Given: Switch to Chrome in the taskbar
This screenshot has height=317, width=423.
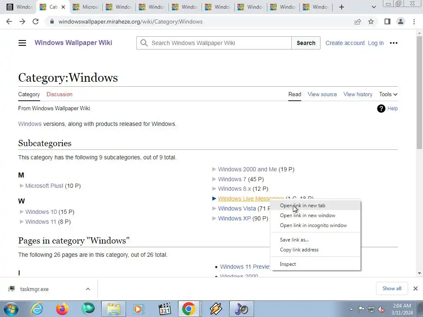Looking at the screenshot, I should (x=188, y=309).
